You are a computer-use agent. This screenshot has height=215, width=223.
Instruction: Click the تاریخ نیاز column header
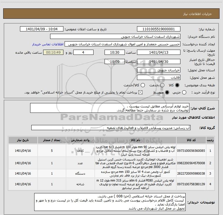point(23,140)
